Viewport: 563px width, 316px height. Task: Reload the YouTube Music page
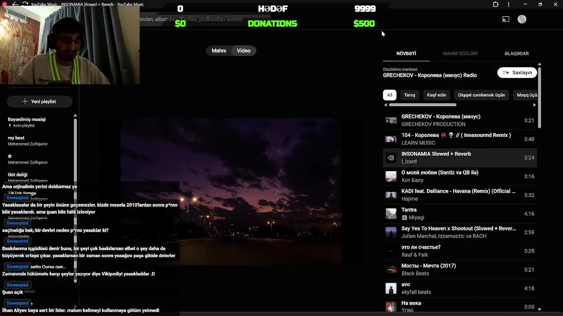click(25, 4)
